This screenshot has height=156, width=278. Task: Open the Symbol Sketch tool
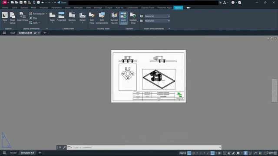tap(114, 18)
